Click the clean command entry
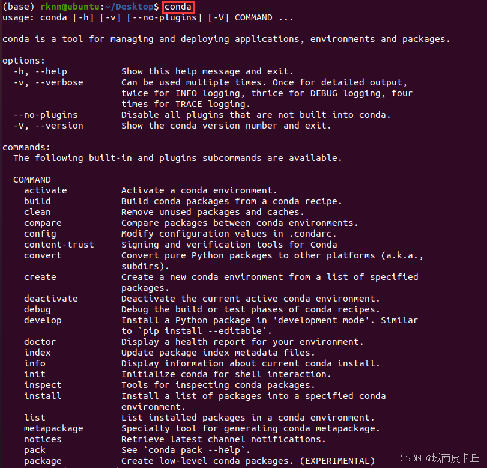Viewport: 487px width, 468px height. click(38, 212)
